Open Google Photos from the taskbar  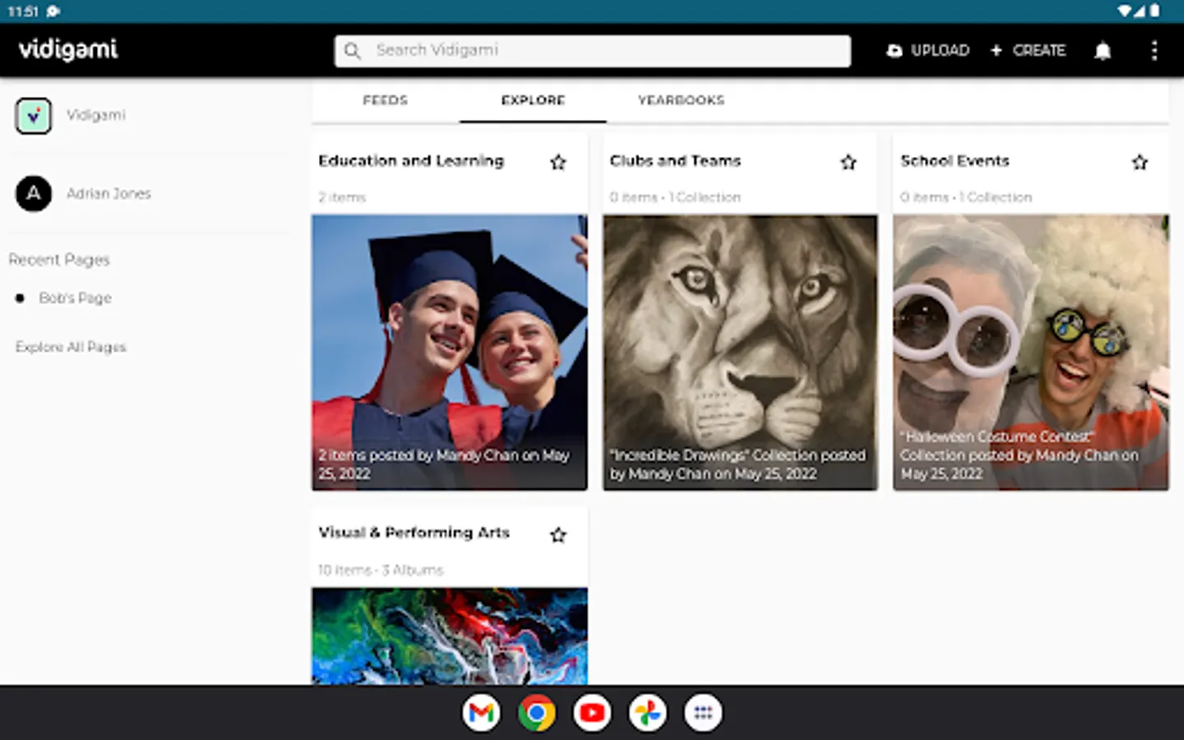[x=648, y=713]
